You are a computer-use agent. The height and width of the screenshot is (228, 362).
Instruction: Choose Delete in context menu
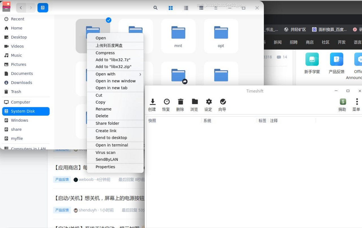pyautogui.click(x=115, y=116)
